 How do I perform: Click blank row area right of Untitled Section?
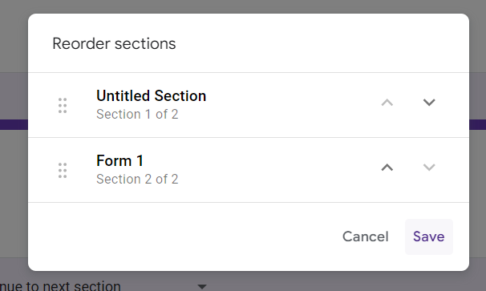pyautogui.click(x=291, y=105)
